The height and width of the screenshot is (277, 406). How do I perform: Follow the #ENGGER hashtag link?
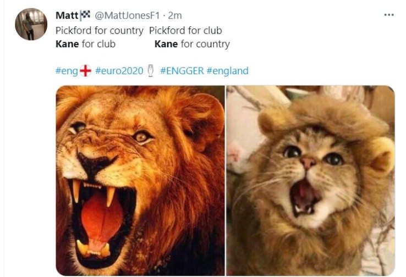182,71
